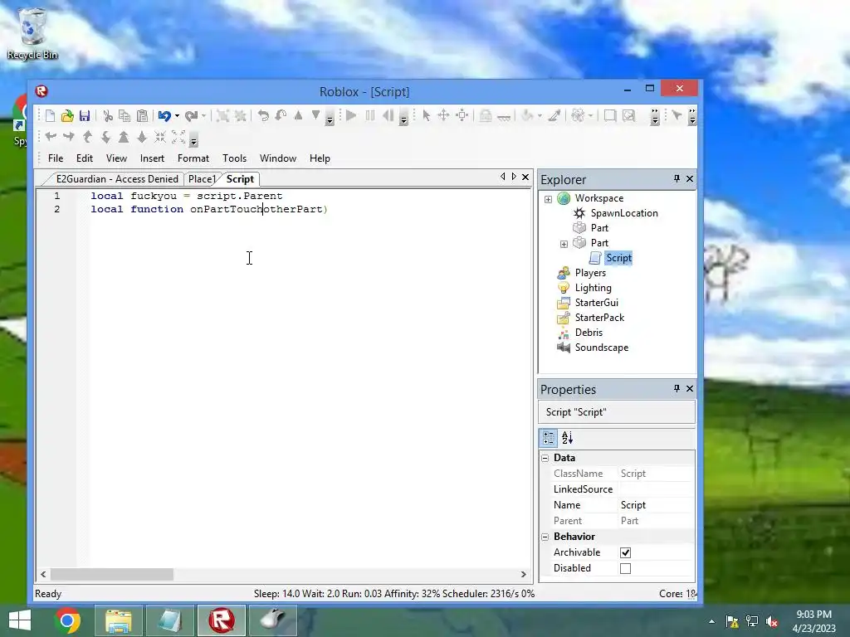Select the Resize handles tool
This screenshot has width=850, height=637.
point(462,115)
